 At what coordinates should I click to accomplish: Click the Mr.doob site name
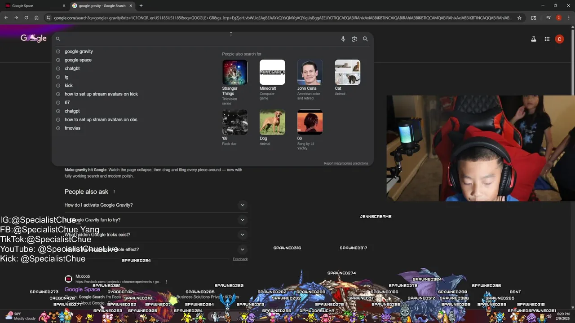tap(83, 276)
